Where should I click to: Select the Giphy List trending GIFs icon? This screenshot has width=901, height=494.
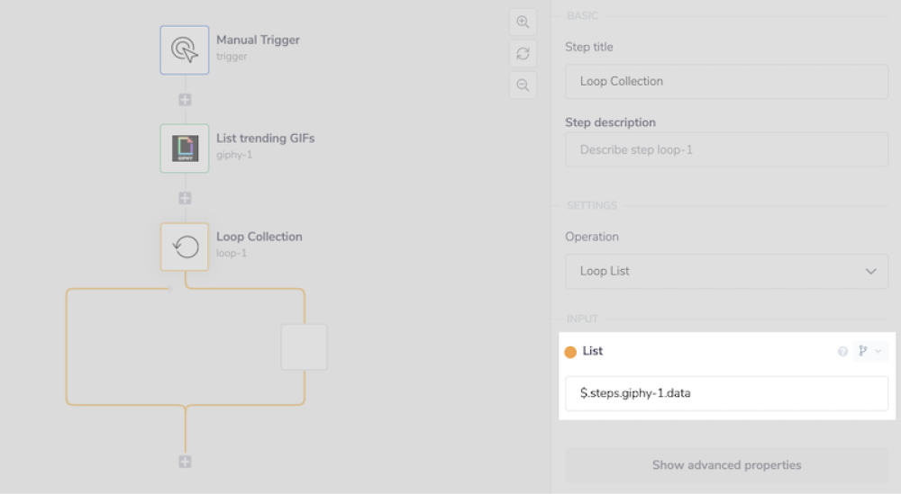(185, 148)
